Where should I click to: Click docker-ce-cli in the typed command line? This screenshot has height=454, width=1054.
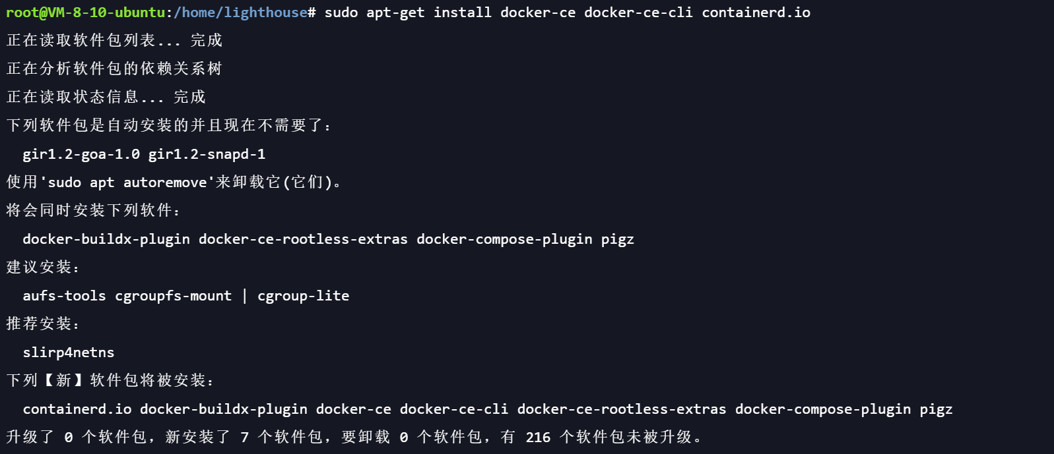[638, 13]
